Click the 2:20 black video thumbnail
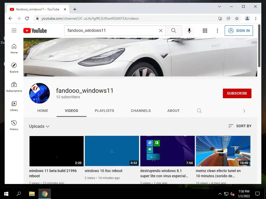Viewport: 266px width, 199px height. (x=56, y=151)
